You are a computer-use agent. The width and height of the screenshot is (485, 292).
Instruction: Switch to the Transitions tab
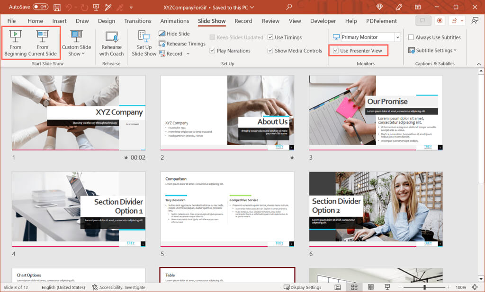pyautogui.click(x=137, y=21)
